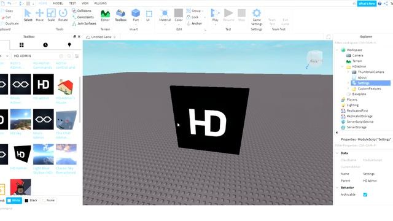
Task: Duplicate the selection
Action: tap(10, 23)
